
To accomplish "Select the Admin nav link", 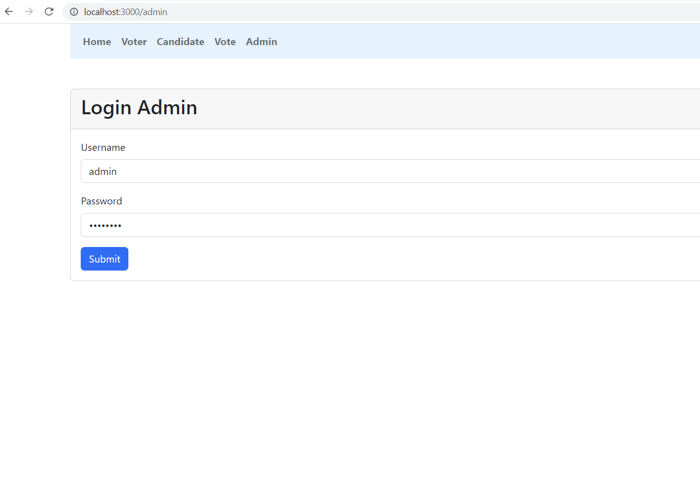I will [261, 42].
